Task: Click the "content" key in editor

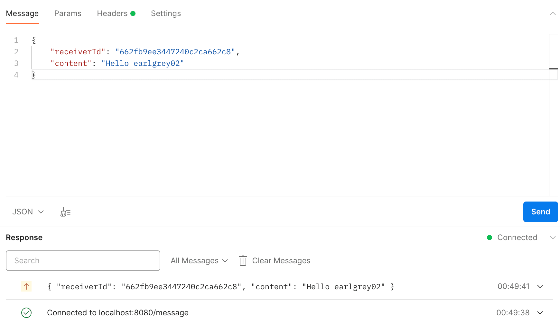Action: (x=71, y=63)
